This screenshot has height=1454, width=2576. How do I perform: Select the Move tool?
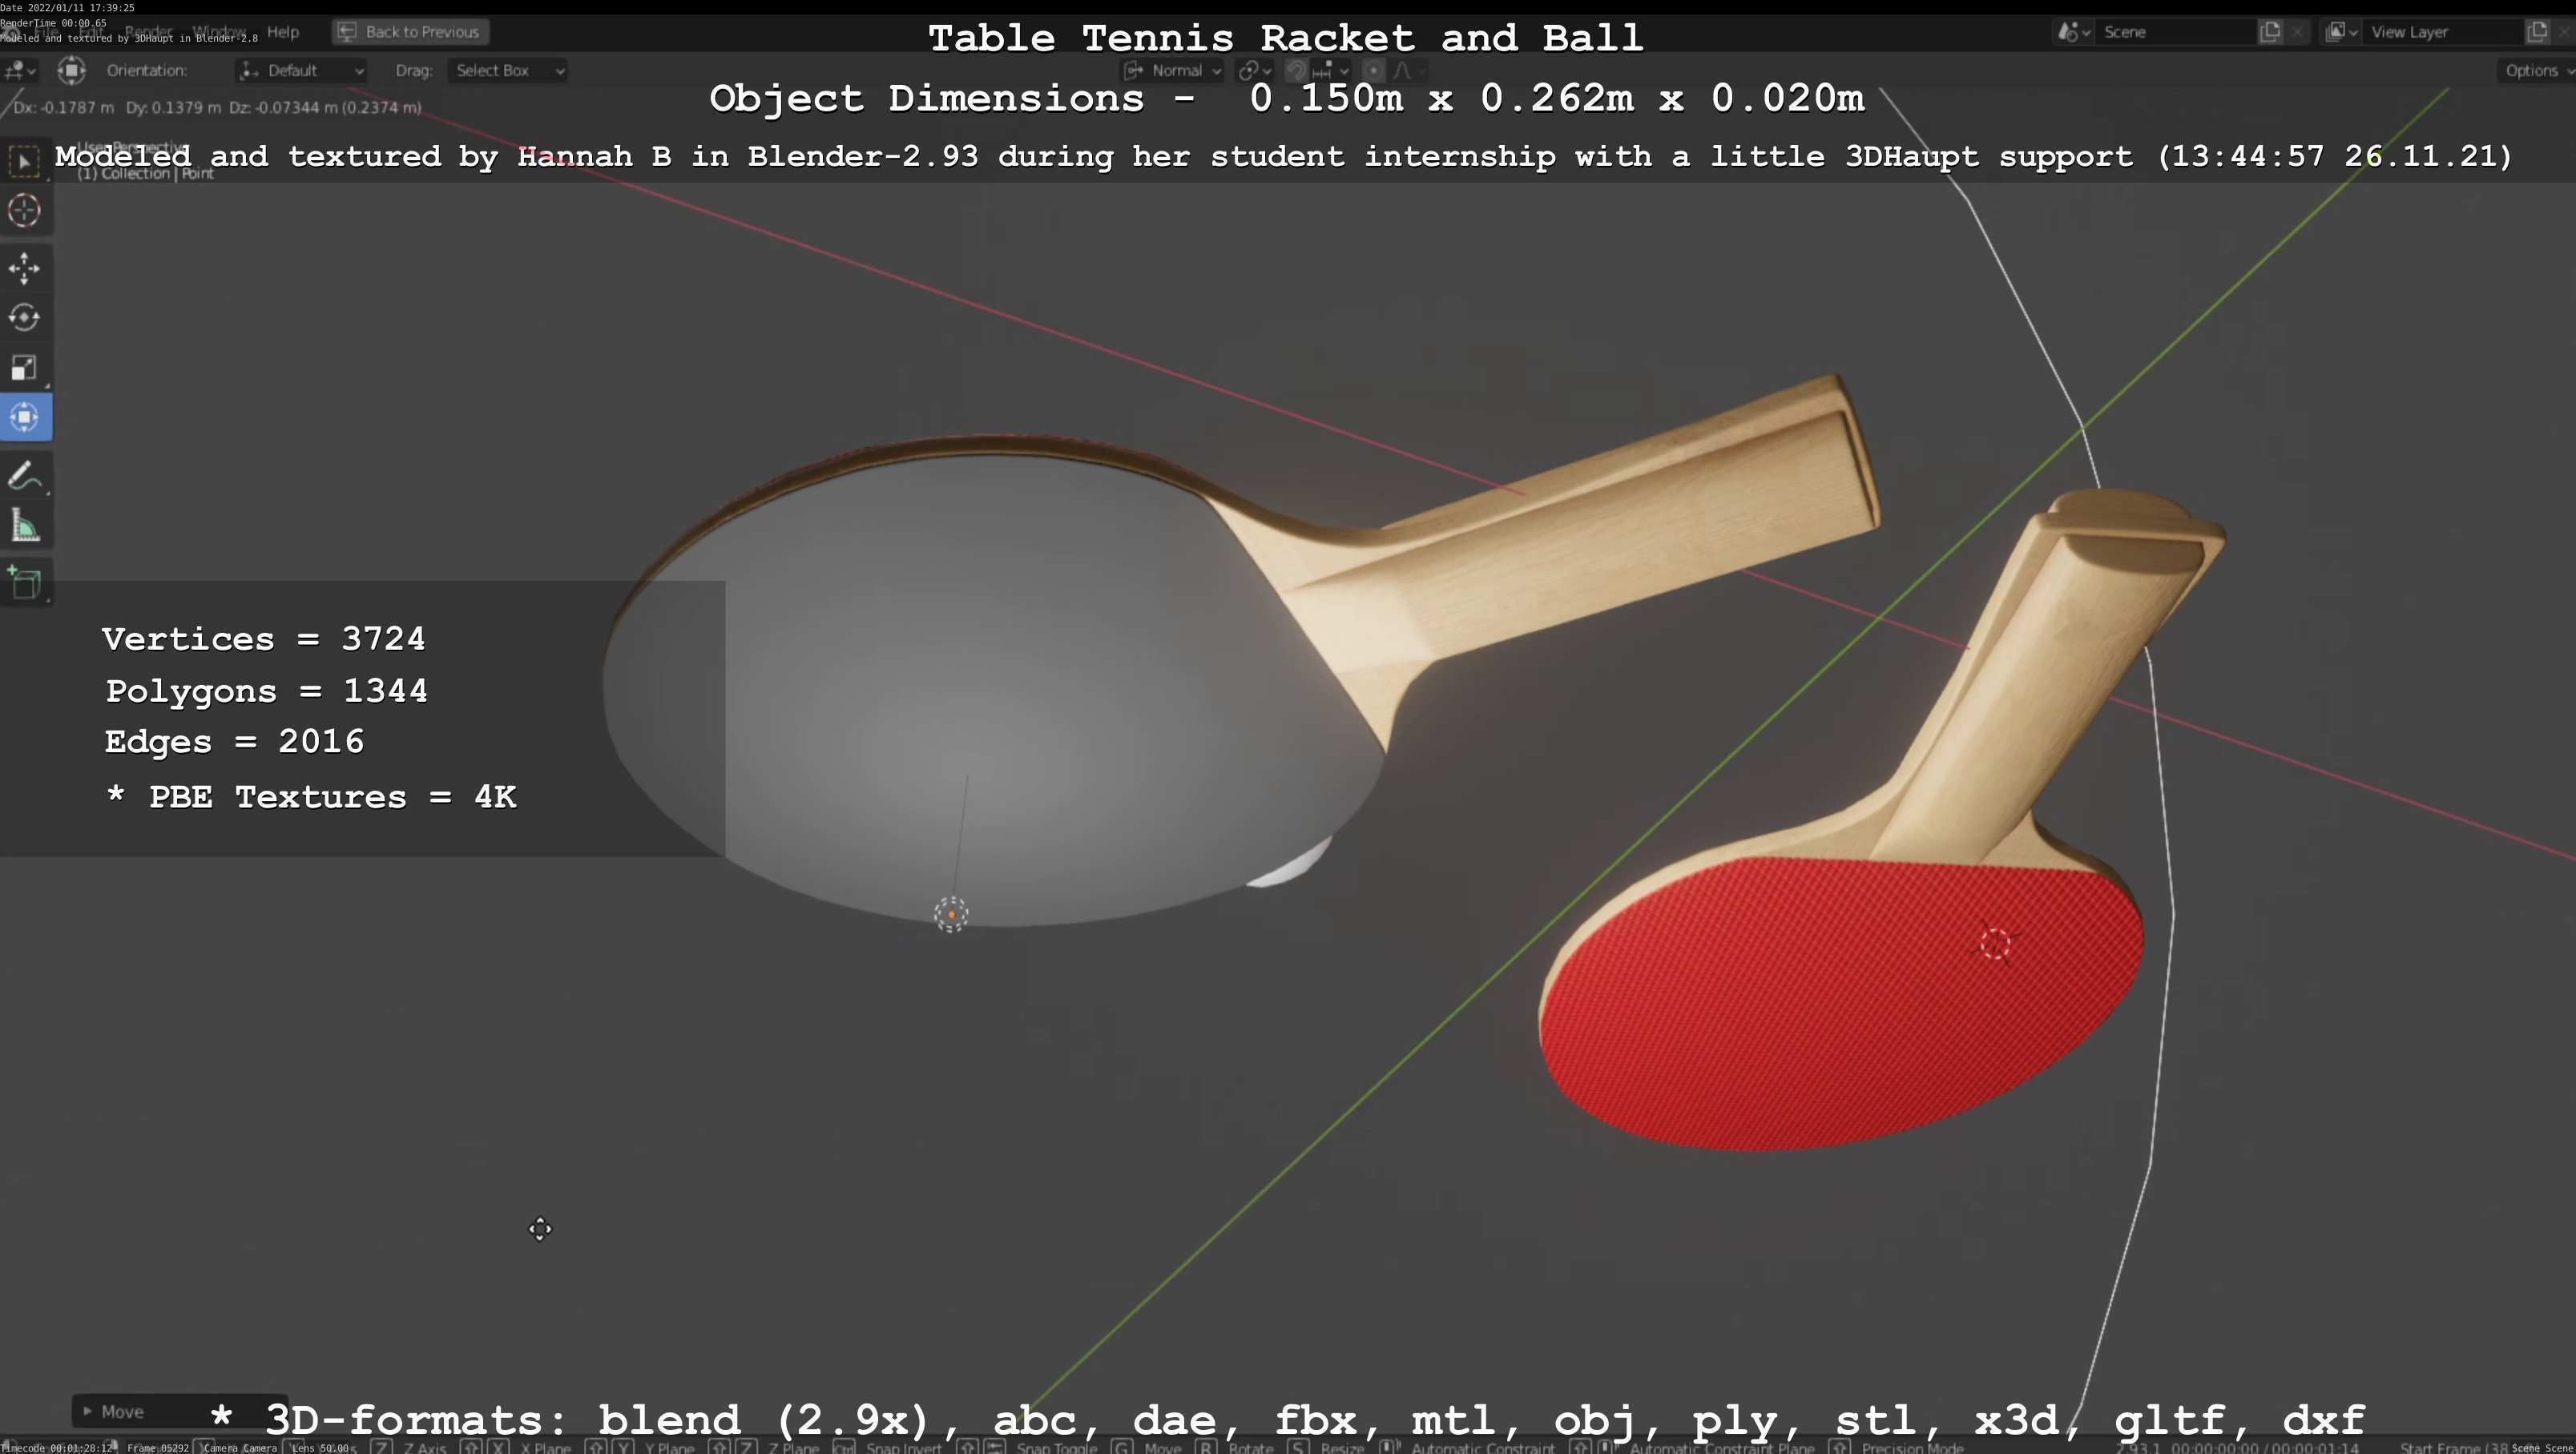(x=24, y=268)
